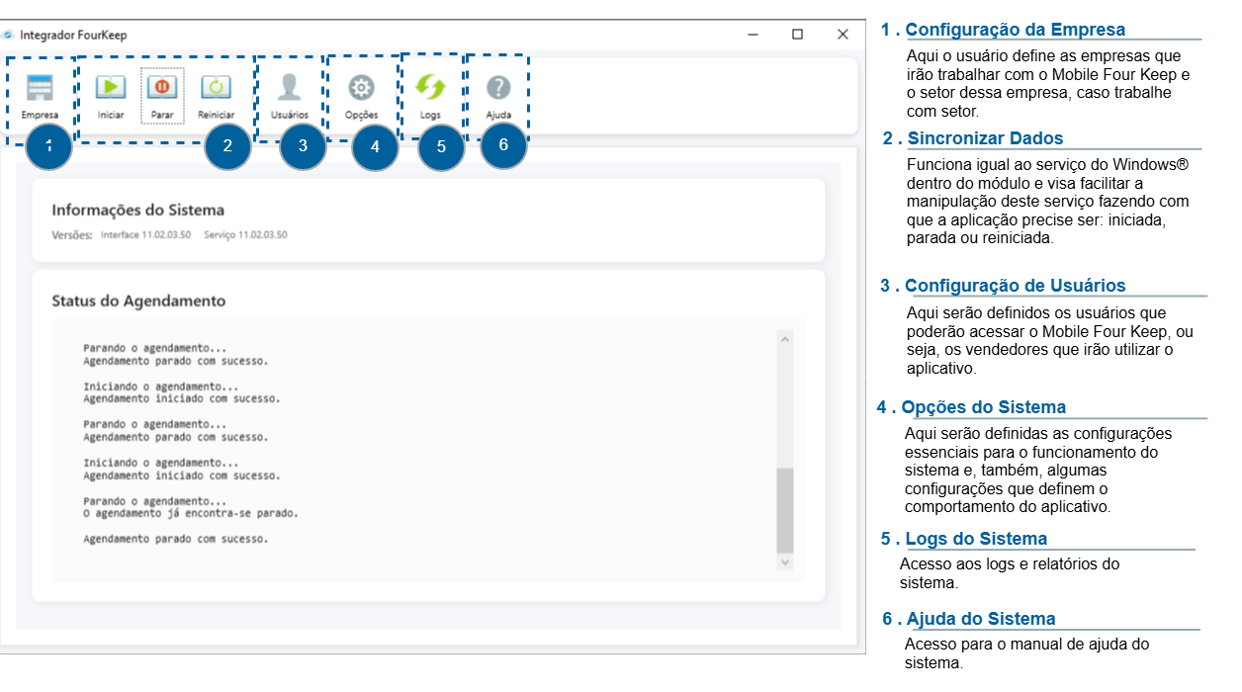Start the service with Iniciar
Image resolution: width=1242 pixels, height=692 pixels.
point(111,87)
